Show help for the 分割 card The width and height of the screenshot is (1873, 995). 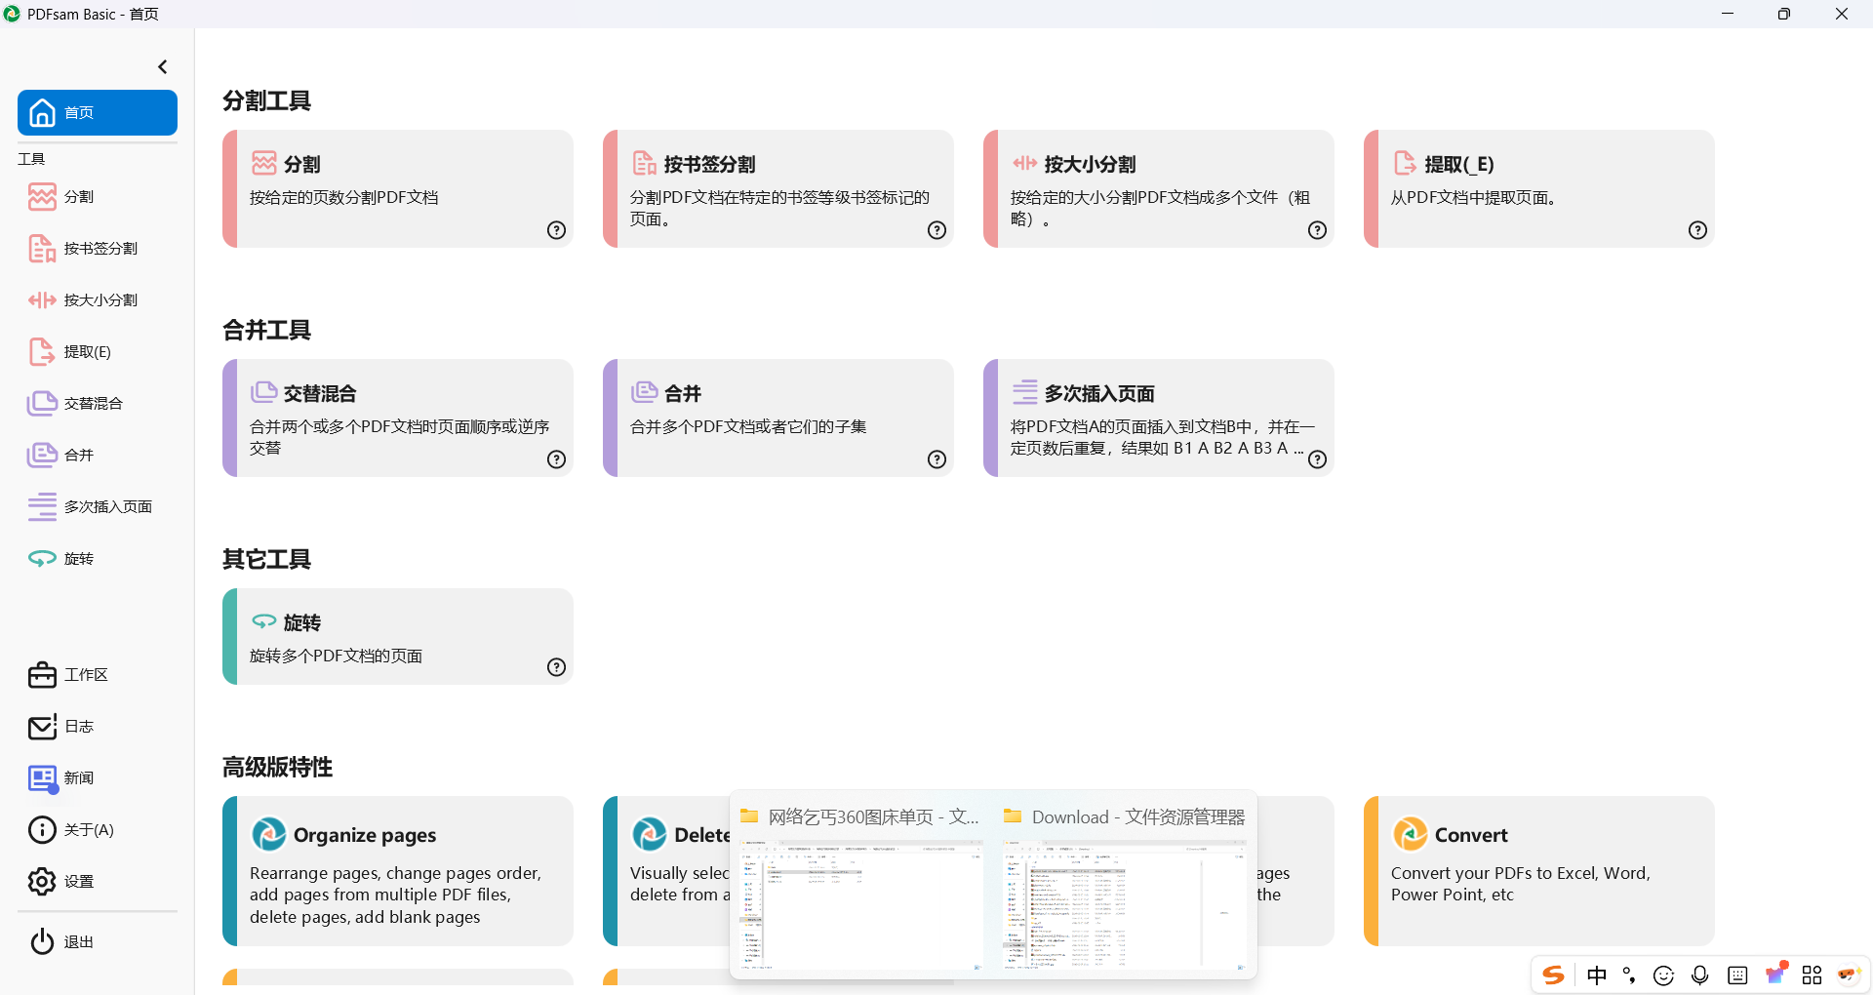[x=556, y=230]
